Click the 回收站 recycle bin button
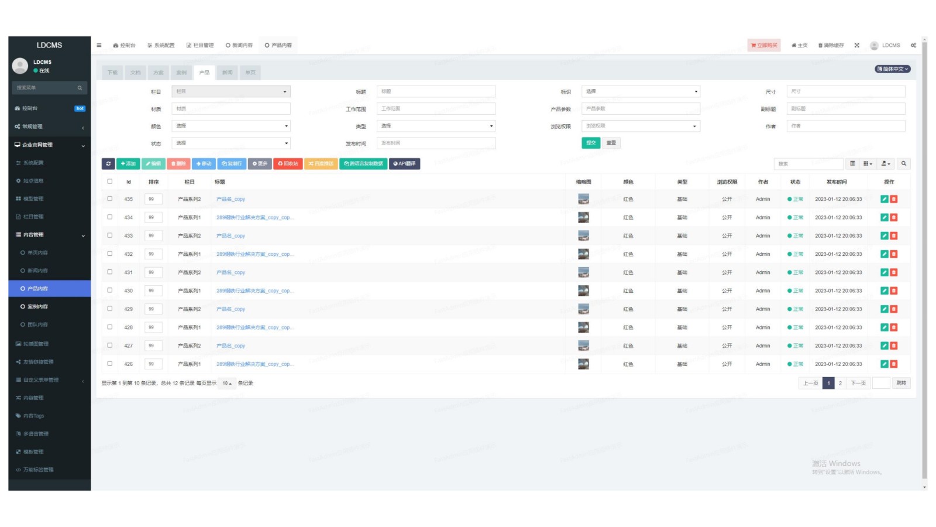936x527 pixels. coord(288,164)
